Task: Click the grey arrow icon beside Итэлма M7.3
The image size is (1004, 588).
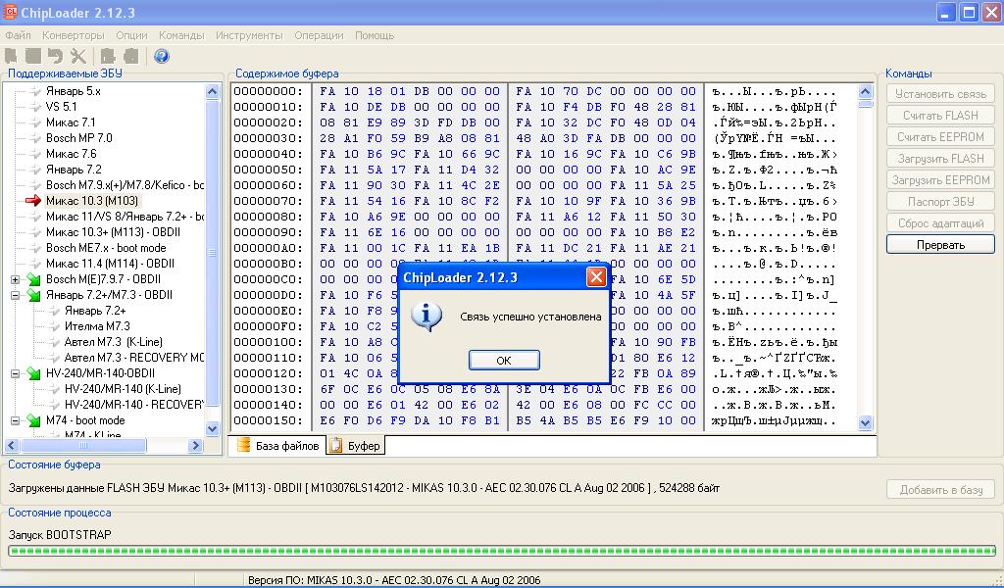Action: point(55,326)
